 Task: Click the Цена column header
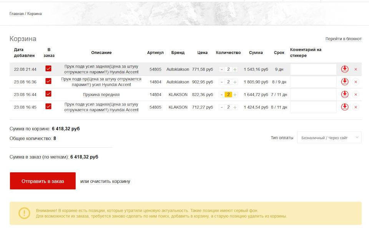(203, 53)
